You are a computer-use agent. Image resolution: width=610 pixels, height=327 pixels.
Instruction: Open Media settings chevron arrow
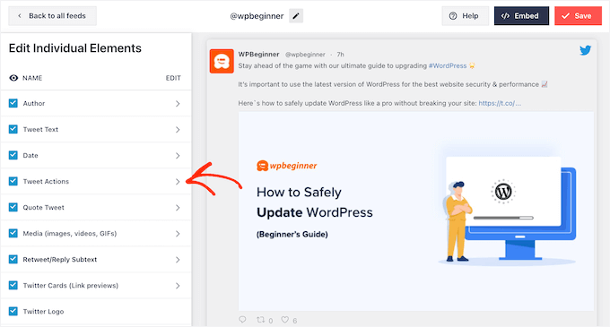(178, 234)
